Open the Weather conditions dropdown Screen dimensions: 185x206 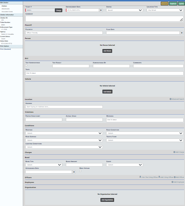pos(64,133)
